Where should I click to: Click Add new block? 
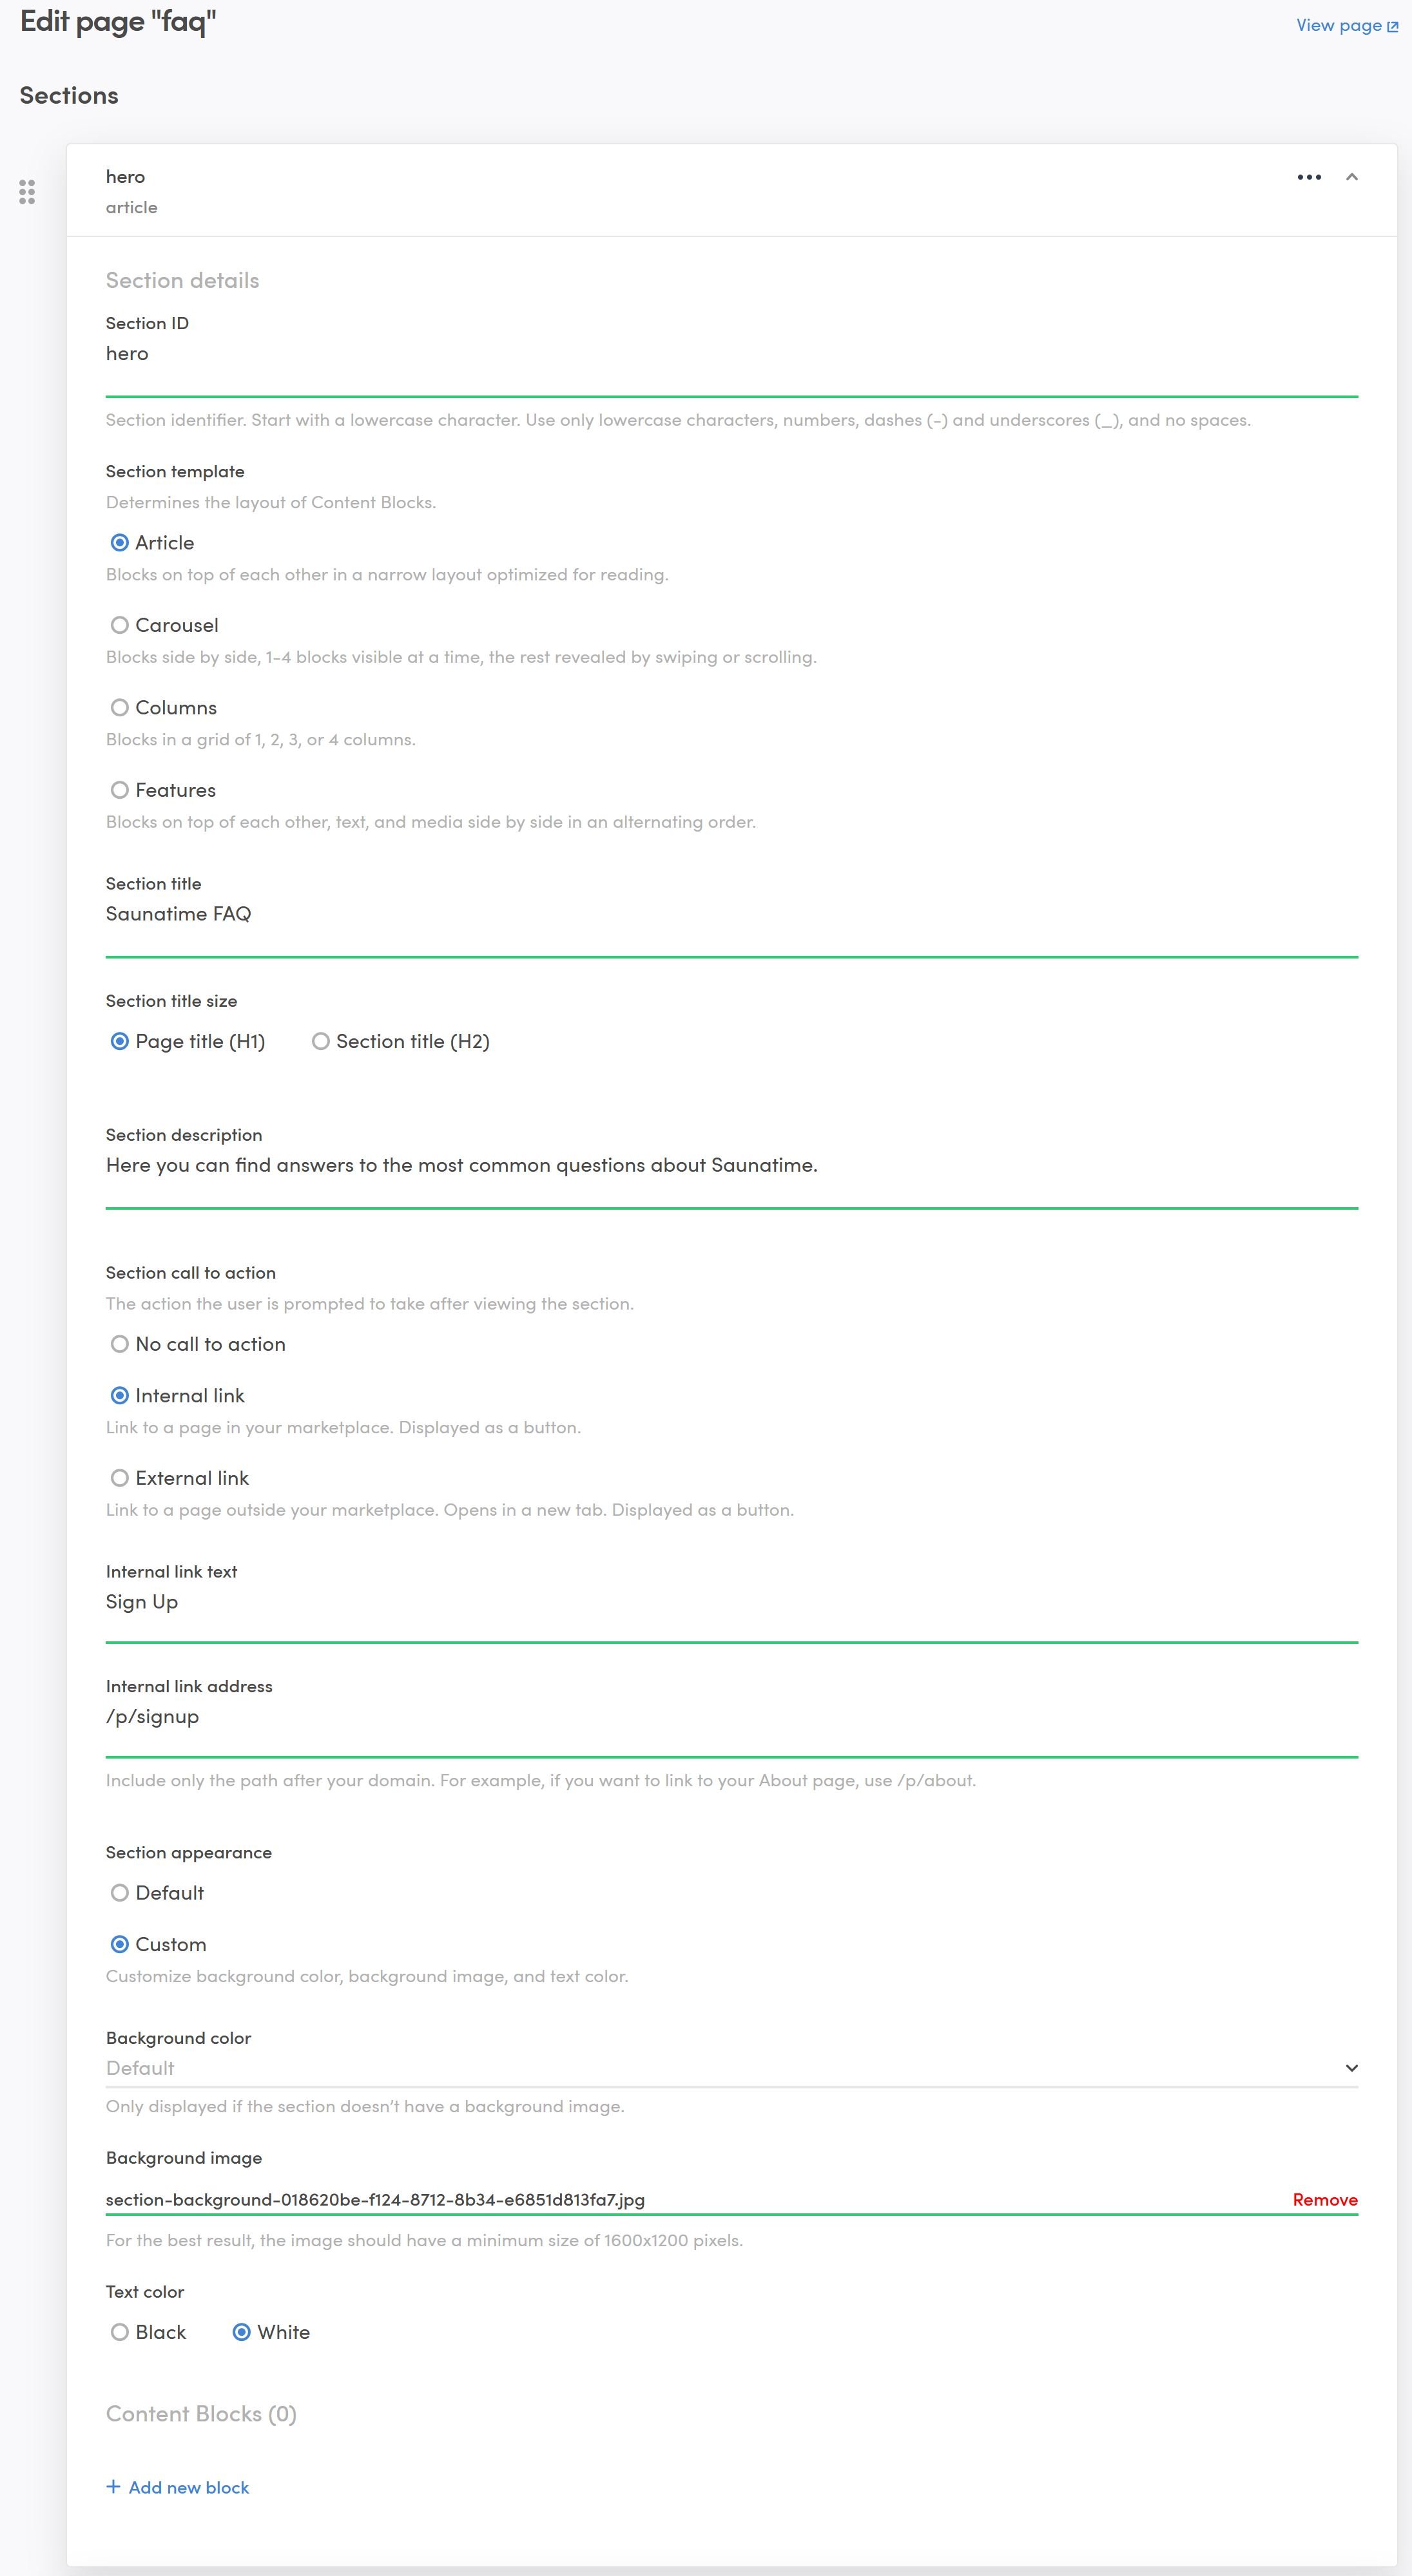188,2487
